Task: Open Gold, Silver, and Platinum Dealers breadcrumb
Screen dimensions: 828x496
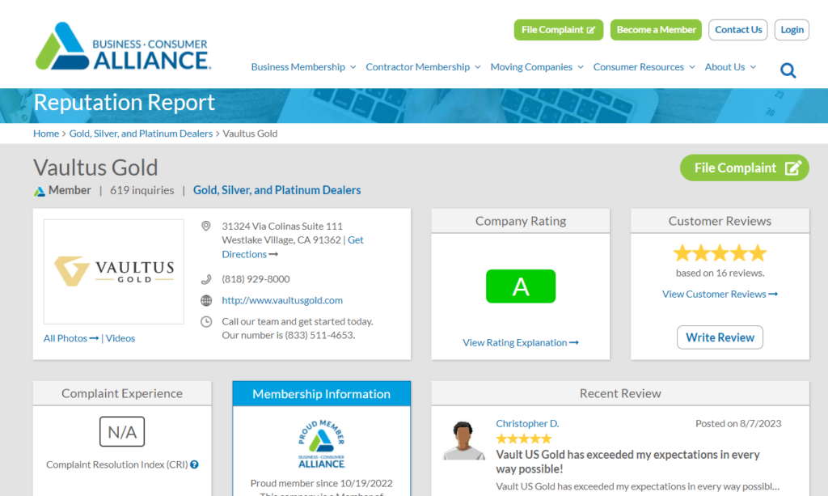Action: tap(141, 134)
